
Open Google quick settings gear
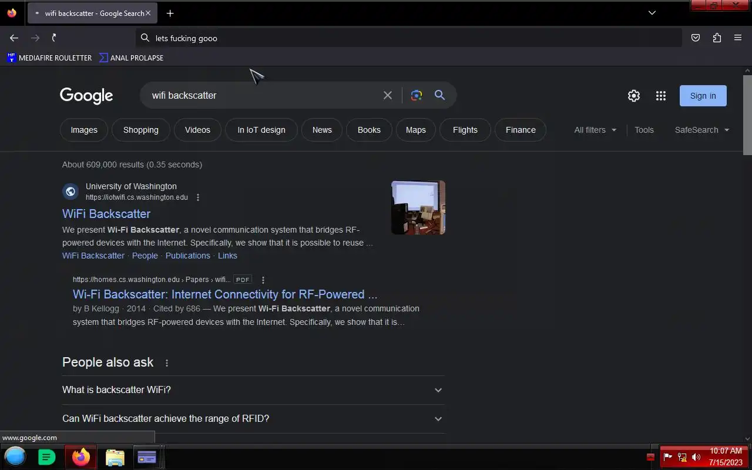633,96
